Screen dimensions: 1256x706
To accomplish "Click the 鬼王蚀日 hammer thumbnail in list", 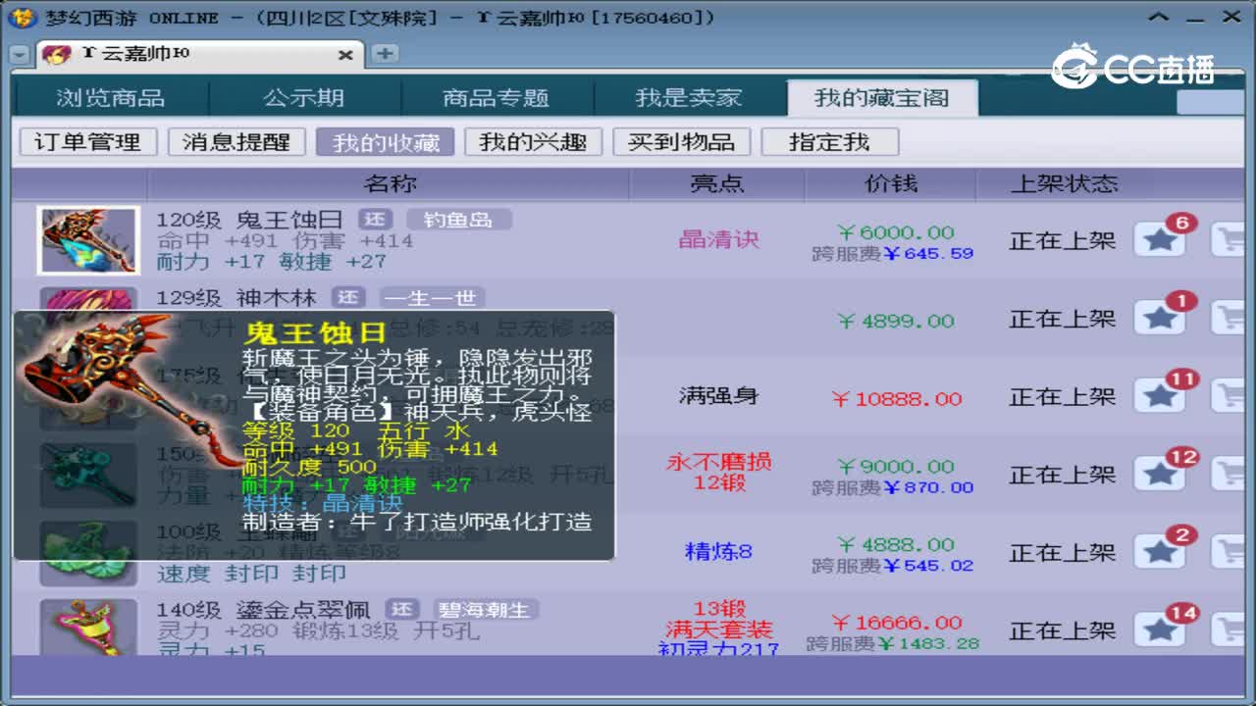I will coord(88,240).
